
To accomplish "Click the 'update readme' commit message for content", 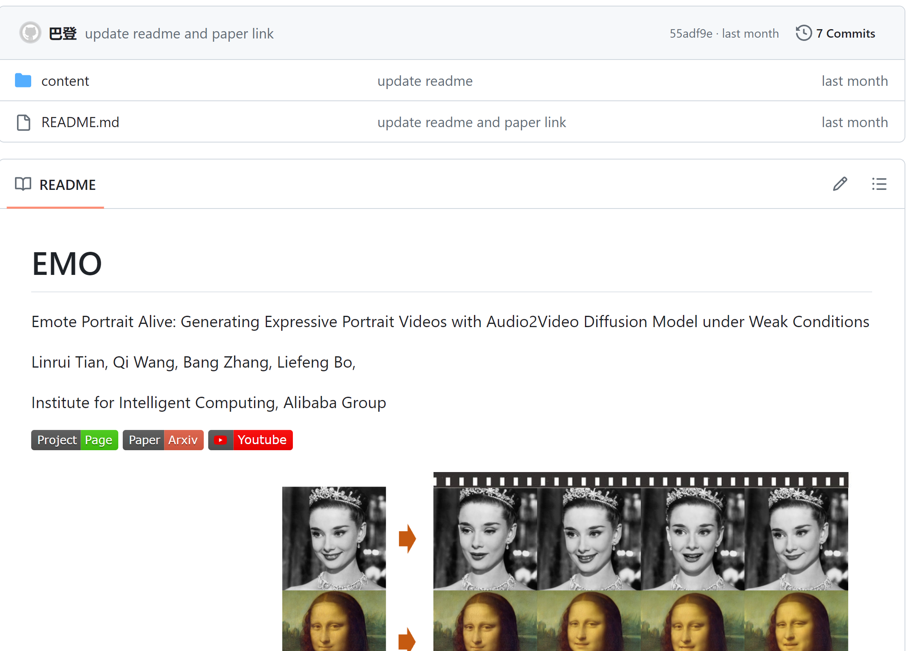I will pyautogui.click(x=425, y=81).
